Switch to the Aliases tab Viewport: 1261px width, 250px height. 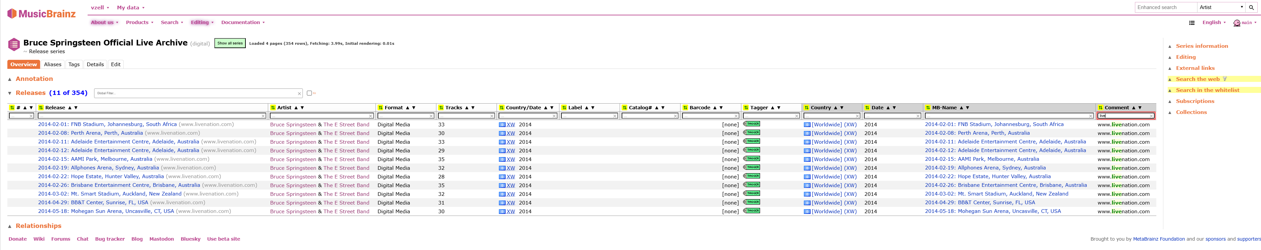pyautogui.click(x=52, y=65)
